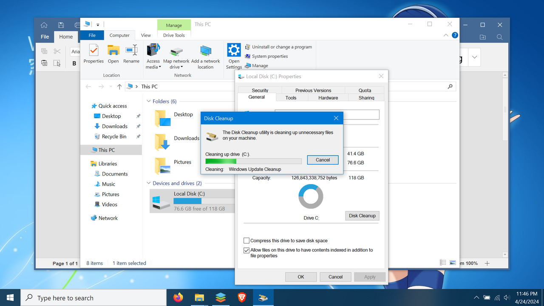The height and width of the screenshot is (306, 544).
Task: Open File Explorer from the taskbar
Action: [x=199, y=297]
